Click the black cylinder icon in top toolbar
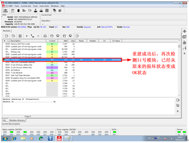The height and width of the screenshot is (143, 189). coord(18,10)
